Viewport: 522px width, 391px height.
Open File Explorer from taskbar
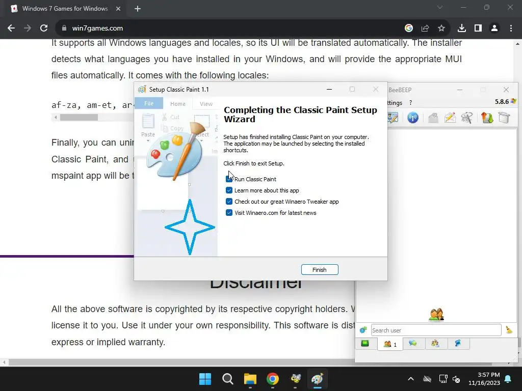coord(250,379)
